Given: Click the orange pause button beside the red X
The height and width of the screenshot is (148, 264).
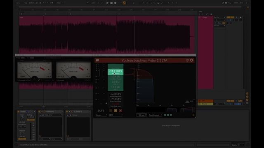Looking at the screenshot, I should (115, 111).
